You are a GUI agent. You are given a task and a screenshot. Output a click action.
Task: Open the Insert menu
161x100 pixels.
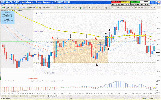pyautogui.click(x=13, y=5)
